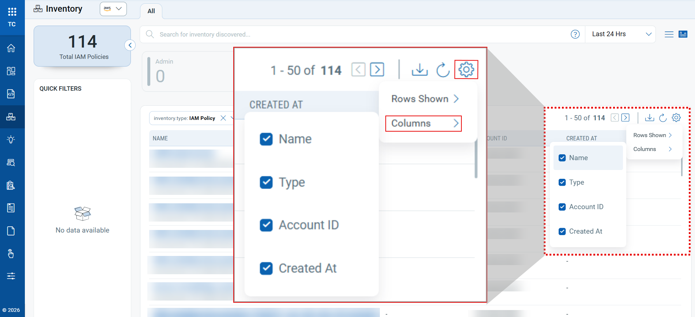Remove the IAM Policy filter chip
695x317 pixels.
223,118
